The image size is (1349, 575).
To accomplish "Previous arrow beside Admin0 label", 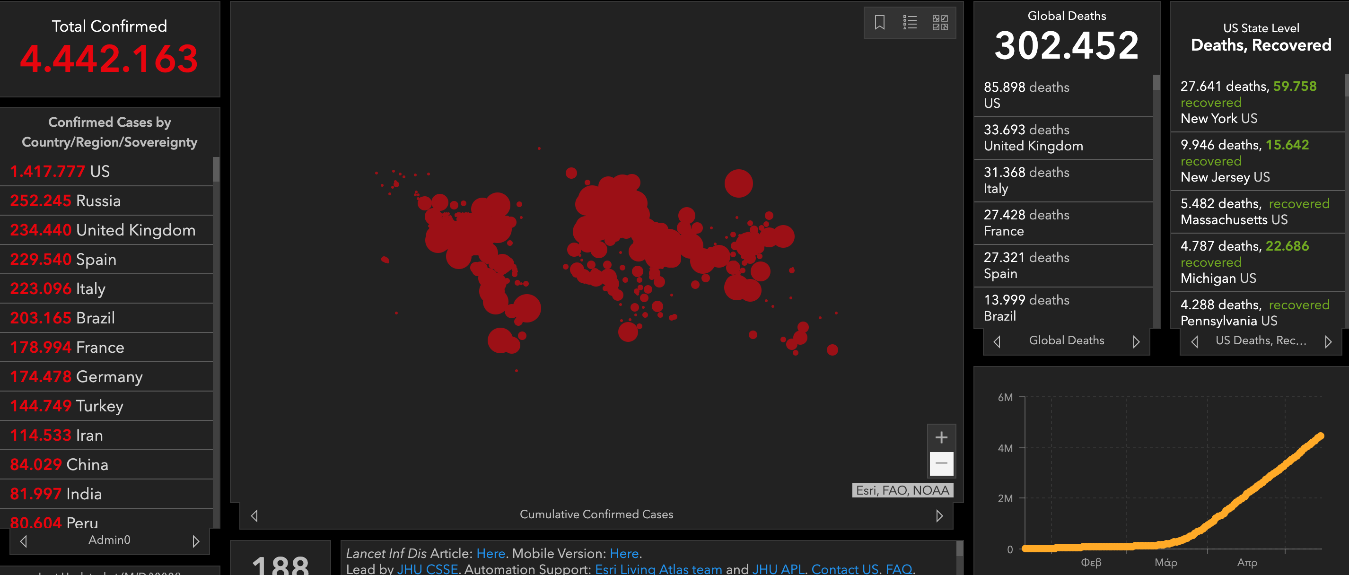I will [24, 541].
